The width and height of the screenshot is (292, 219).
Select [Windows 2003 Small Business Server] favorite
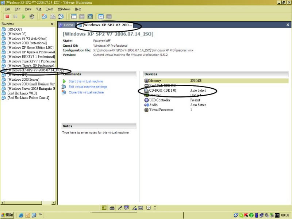[31, 84]
